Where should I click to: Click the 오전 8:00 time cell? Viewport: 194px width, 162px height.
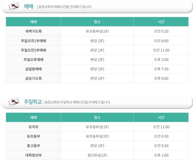[x=161, y=41]
